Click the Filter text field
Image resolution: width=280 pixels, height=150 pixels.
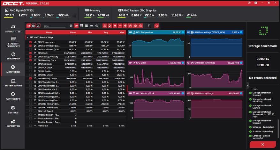[x=55, y=26]
